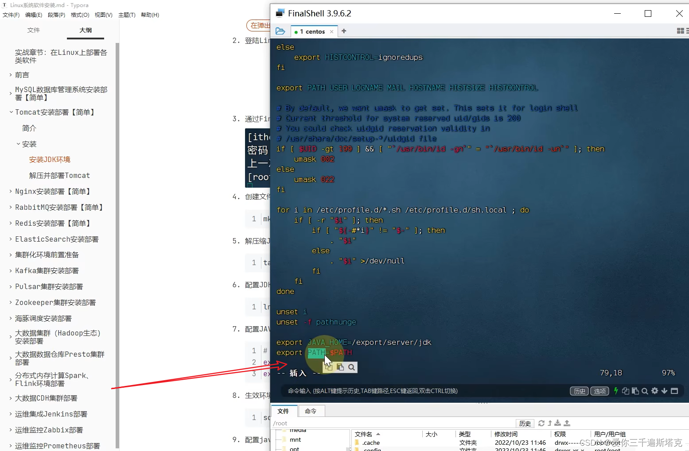Image resolution: width=689 pixels, height=451 pixels.
Task: Expand MySQL数据库管理系统安装部署 outline section
Action: coord(11,93)
